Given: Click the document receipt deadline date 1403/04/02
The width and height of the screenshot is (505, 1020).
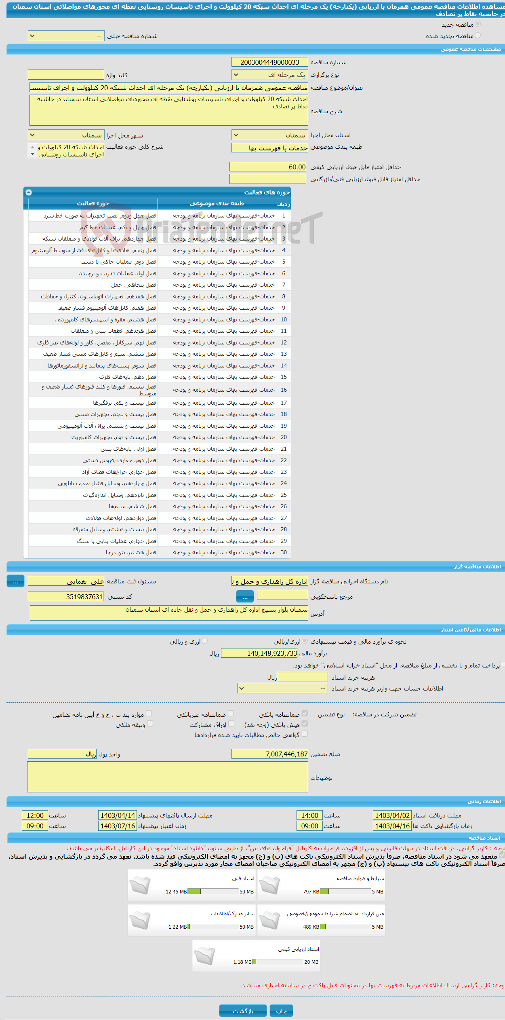Looking at the screenshot, I should [x=392, y=815].
